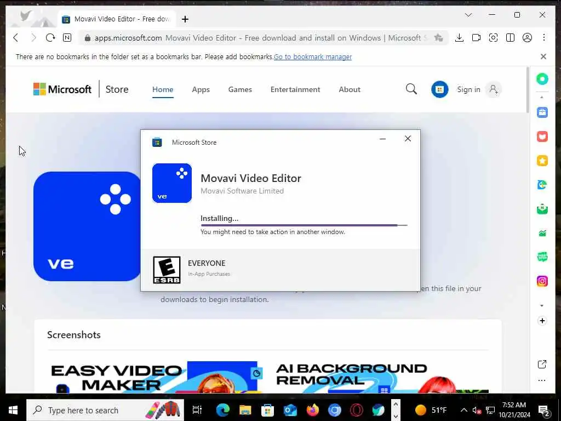This screenshot has height=421, width=561.
Task: Open the Instagram sidebar icon
Action: [x=542, y=281]
